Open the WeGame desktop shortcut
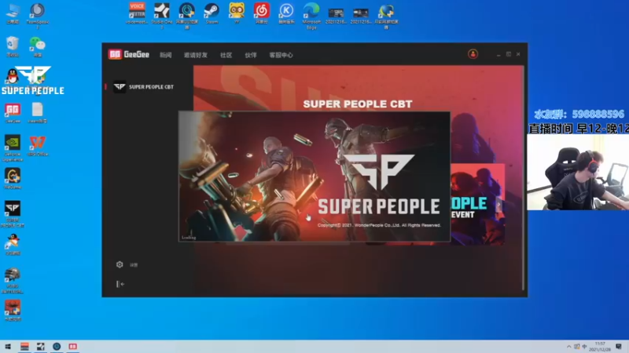 13,179
